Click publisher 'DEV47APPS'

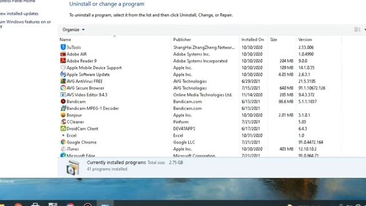click(184, 129)
